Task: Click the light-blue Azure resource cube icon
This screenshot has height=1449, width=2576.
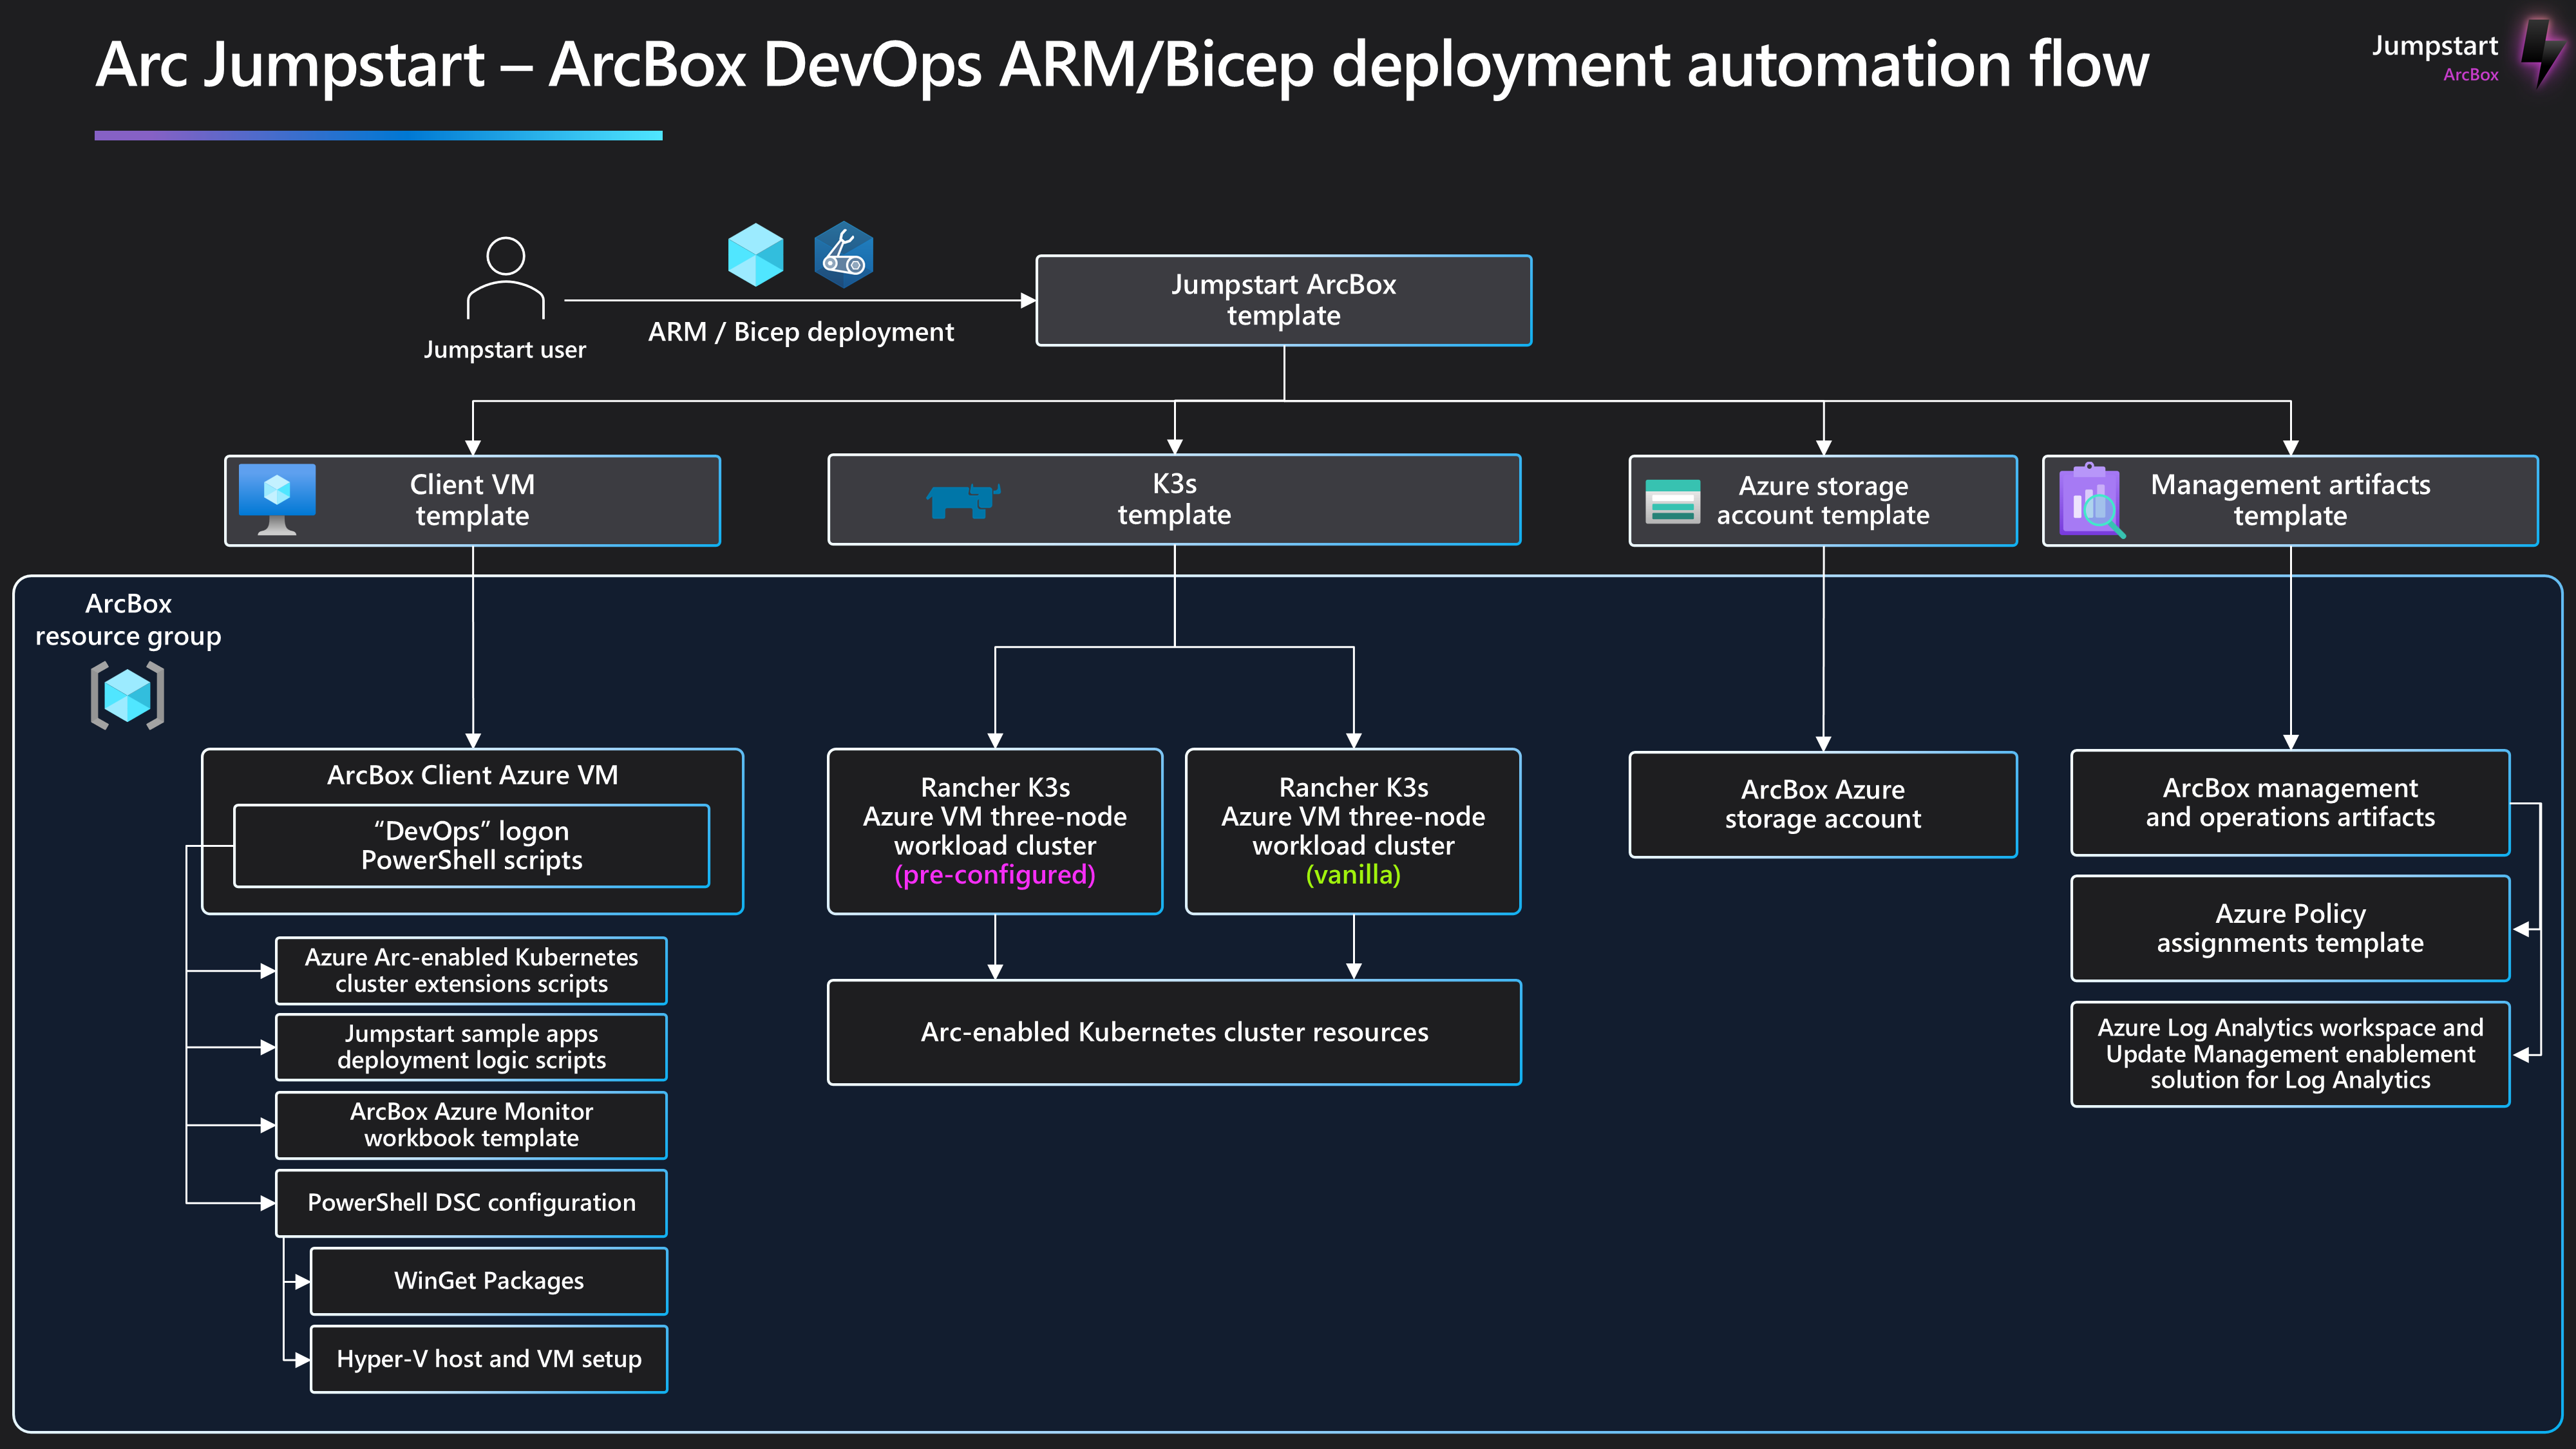Action: tap(755, 254)
